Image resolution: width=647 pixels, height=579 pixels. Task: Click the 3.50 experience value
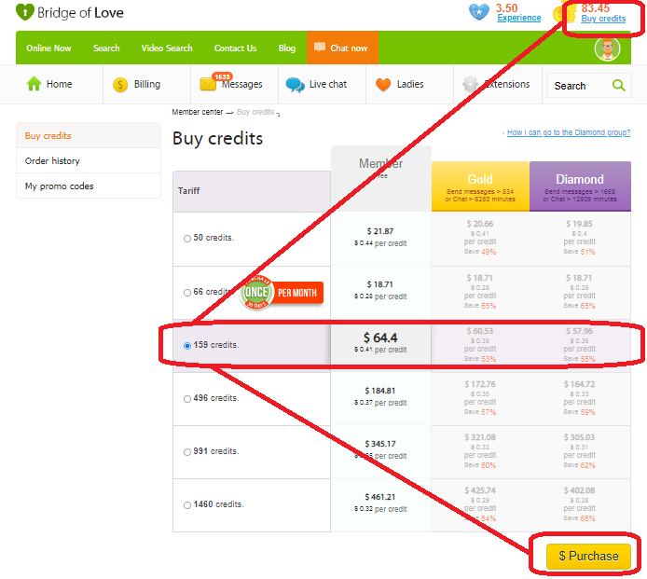coord(507,7)
